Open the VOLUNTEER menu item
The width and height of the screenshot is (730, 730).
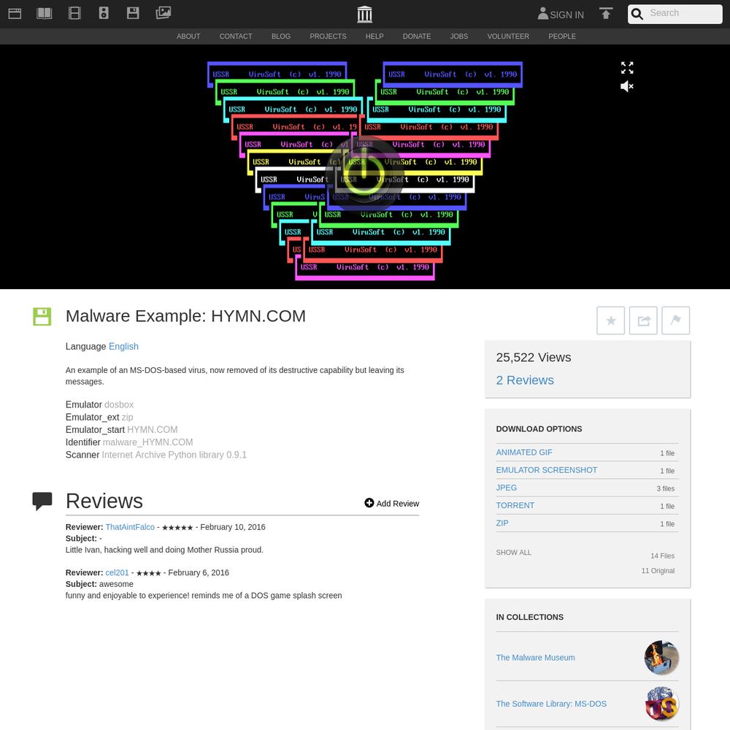coord(508,36)
